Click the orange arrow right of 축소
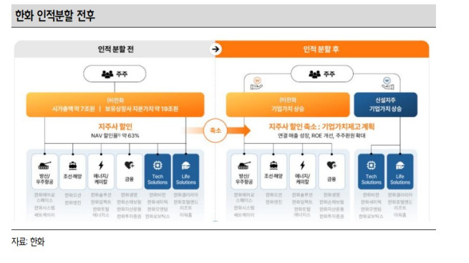Screen dimensions: 469x263 [x=239, y=131]
